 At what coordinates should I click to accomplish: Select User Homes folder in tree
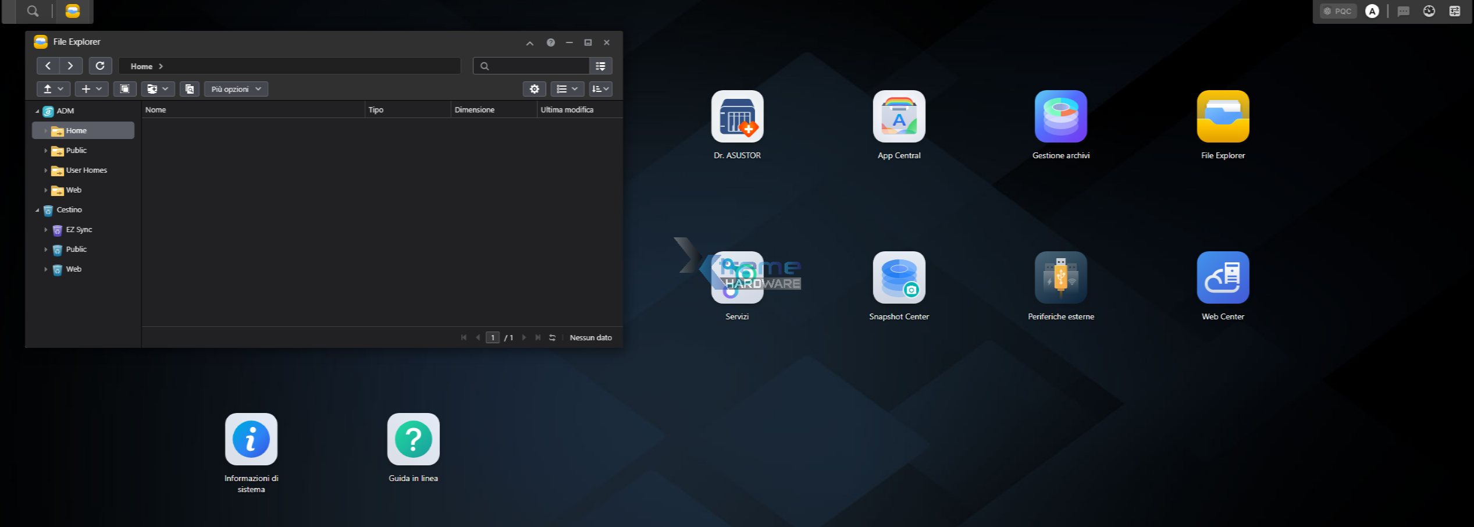click(x=87, y=170)
